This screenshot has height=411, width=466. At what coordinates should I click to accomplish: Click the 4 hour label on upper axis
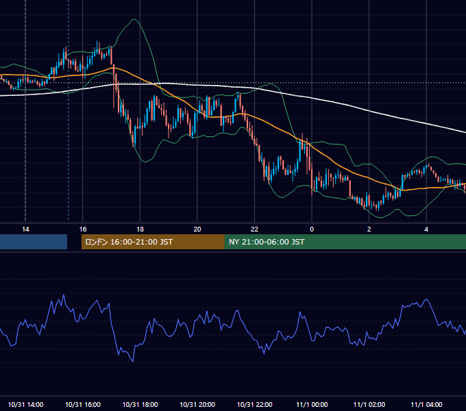click(426, 229)
